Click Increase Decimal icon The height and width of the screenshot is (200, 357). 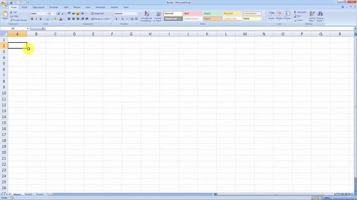132,19
